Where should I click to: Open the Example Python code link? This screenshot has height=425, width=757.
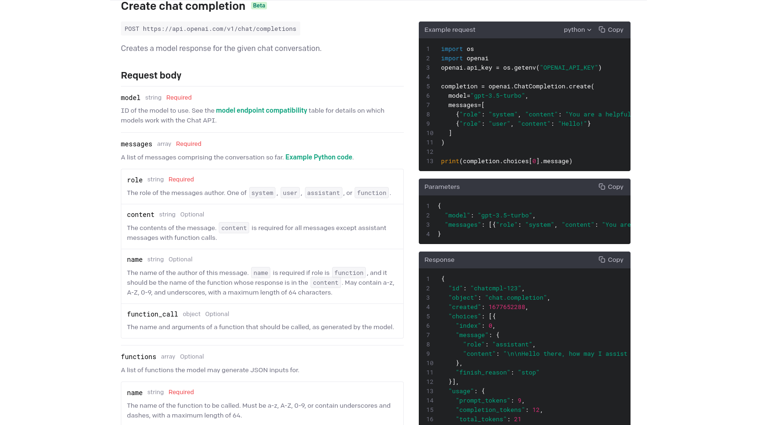pos(319,157)
